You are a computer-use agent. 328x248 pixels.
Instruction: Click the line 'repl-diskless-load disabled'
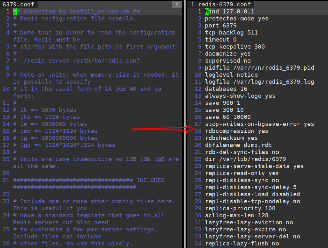point(252,194)
